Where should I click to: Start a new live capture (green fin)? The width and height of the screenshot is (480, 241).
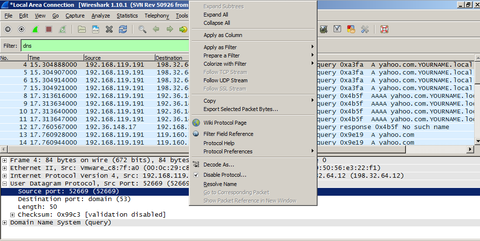click(35, 29)
